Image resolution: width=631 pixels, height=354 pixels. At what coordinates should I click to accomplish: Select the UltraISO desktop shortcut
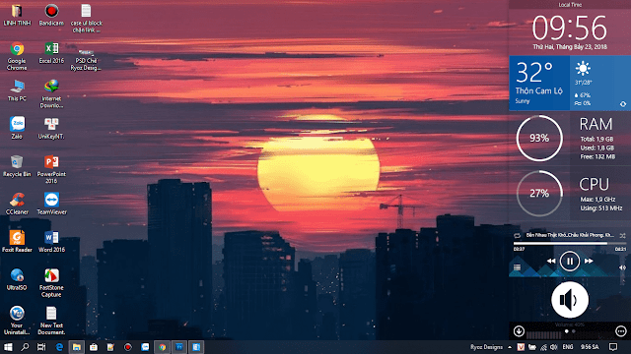[17, 279]
